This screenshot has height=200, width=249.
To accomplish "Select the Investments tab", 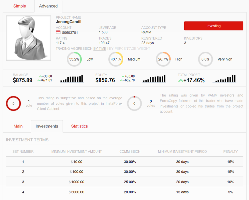I will [47, 126].
